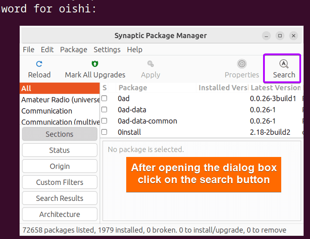This screenshot has width=310, height=239.
Task: Click the Origin filter button
Action: pyautogui.click(x=60, y=166)
